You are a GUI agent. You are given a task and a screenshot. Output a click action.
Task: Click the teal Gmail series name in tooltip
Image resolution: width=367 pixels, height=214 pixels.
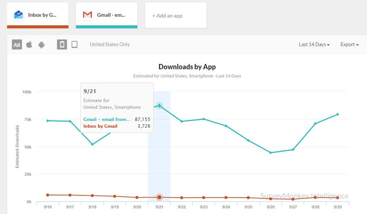pos(107,119)
